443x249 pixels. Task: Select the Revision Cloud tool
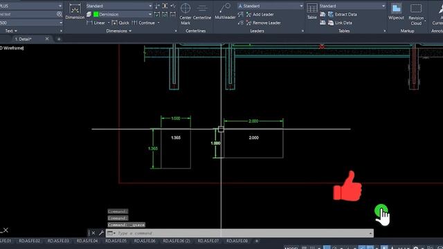pyautogui.click(x=416, y=14)
